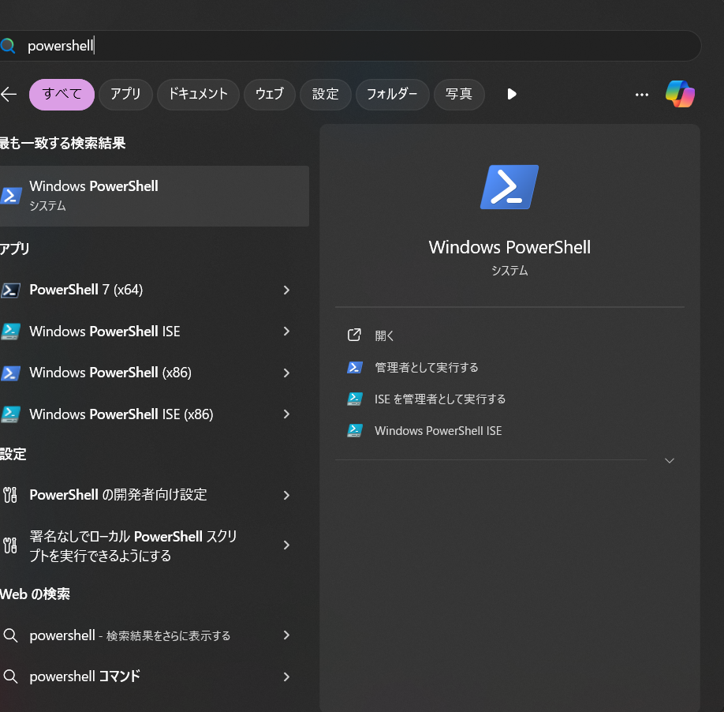Switch to the アプリ filter tab
This screenshot has width=724, height=712.
point(125,94)
